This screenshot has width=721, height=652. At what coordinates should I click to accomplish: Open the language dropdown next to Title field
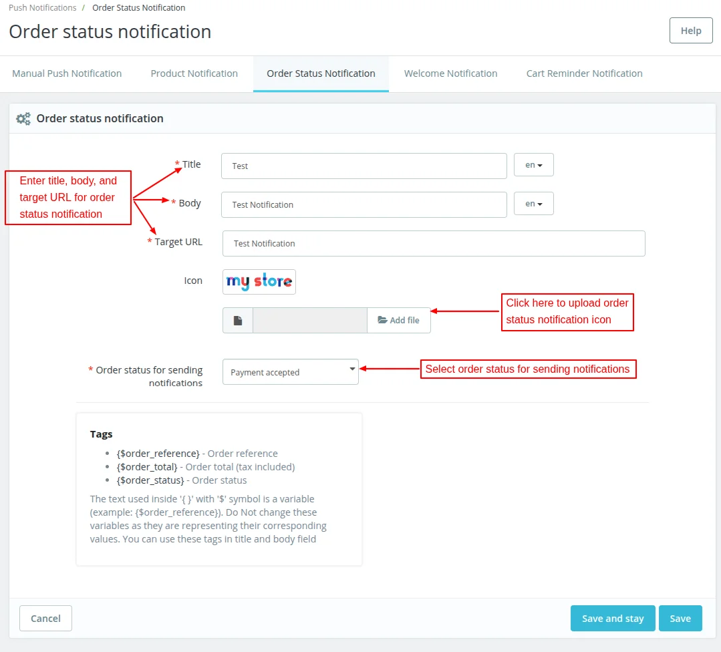(x=533, y=165)
